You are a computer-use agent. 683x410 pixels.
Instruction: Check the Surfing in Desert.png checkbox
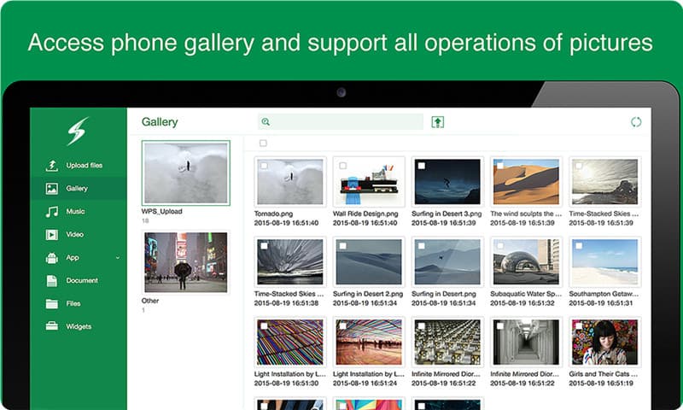click(421, 246)
